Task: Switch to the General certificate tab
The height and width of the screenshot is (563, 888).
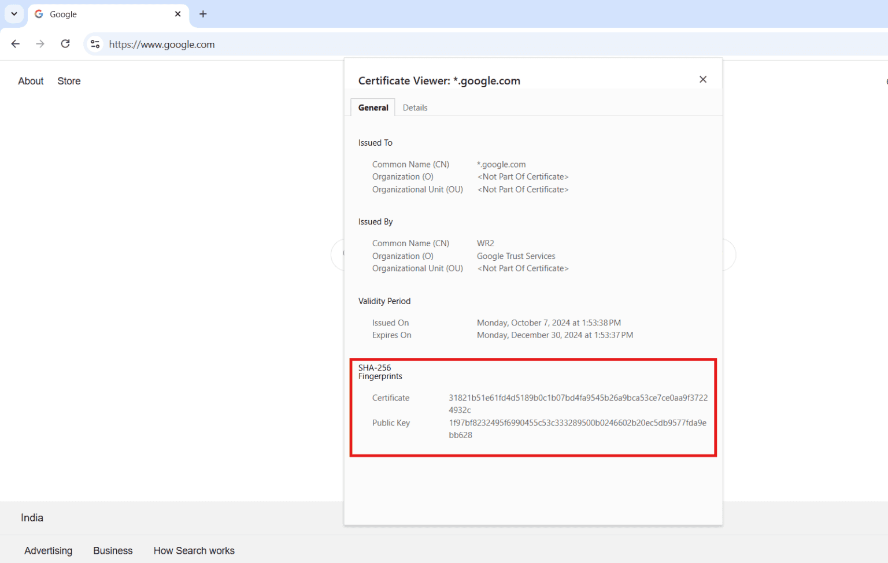Action: [x=372, y=108]
